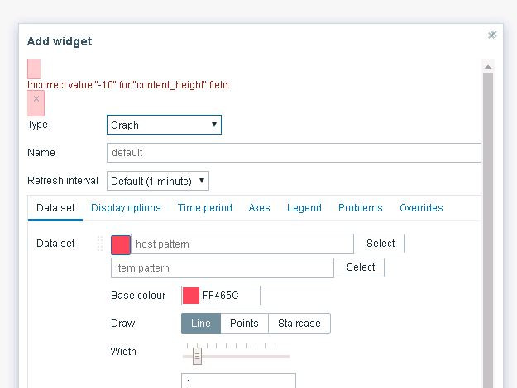Close the Add widget dialog
The image size is (517, 388).
tap(492, 35)
